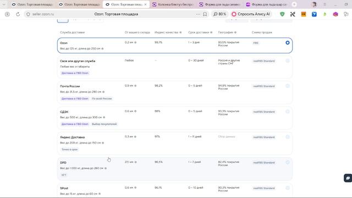The height and width of the screenshot is (198, 352).
Task: Switch to the first Ozon Торговая площадка tab
Action: [32, 4]
